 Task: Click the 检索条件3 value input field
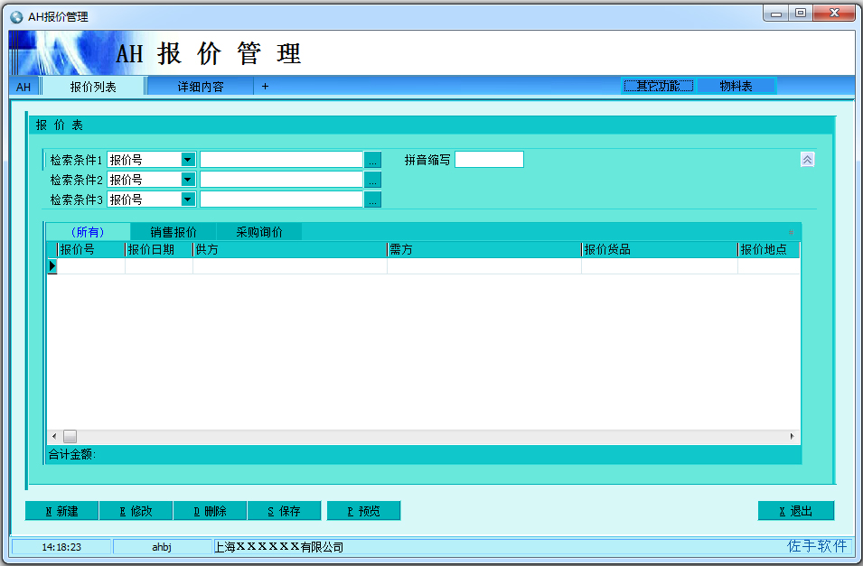coord(281,199)
